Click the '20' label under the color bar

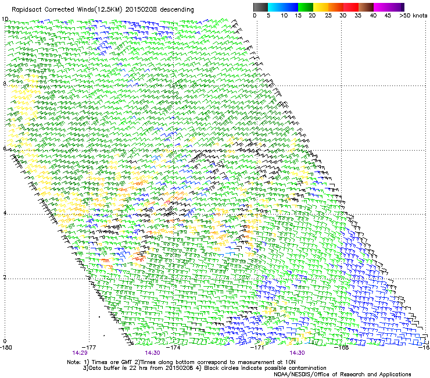pyautogui.click(x=312, y=16)
